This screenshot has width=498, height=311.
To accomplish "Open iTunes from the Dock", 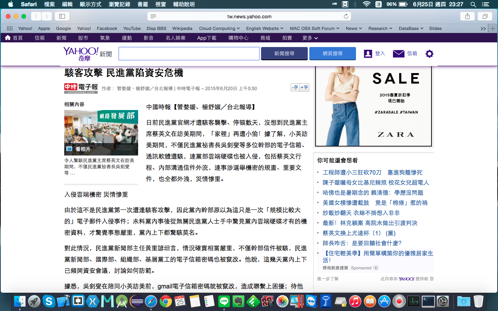I will [355, 301].
